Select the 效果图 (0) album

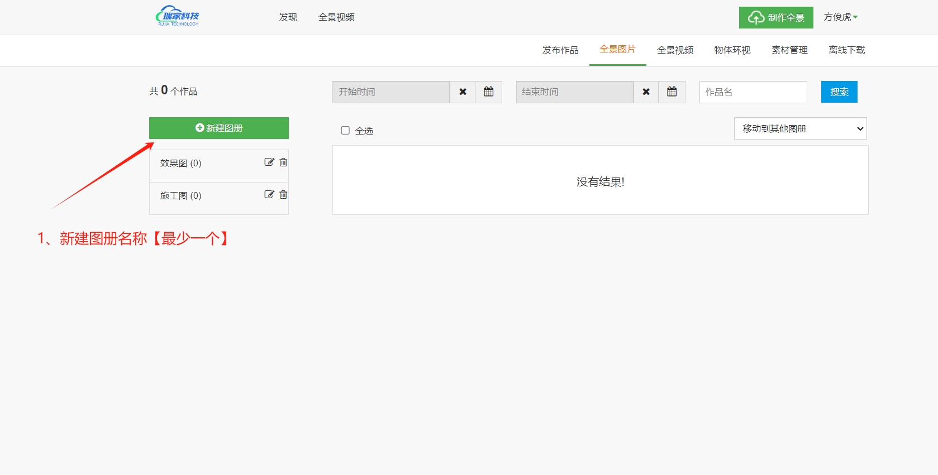(180, 164)
